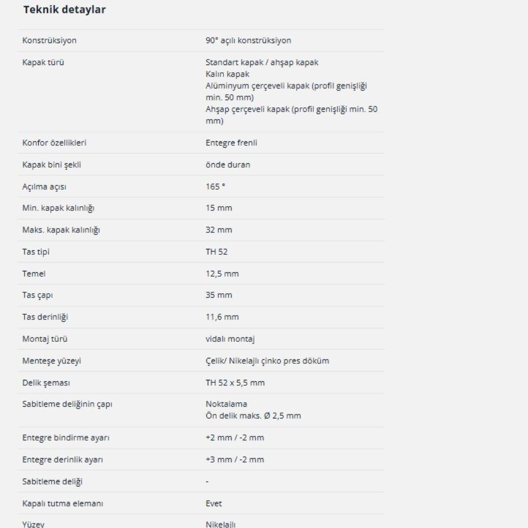
Task: Click the "Teknik detaylar" heading
Action: 64,10
